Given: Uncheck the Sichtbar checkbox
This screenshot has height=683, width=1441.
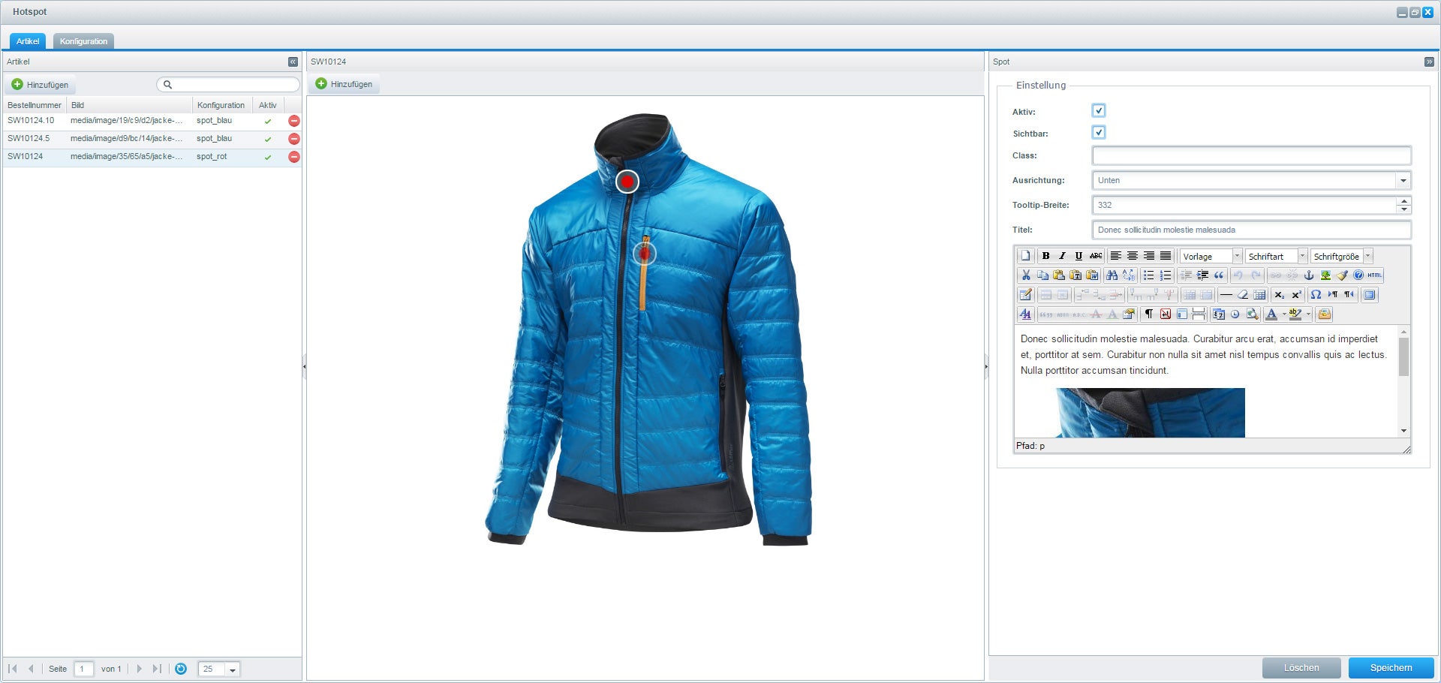Looking at the screenshot, I should click(1099, 132).
